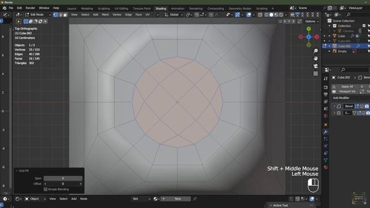Select the Tweak tool icon
The height and width of the screenshot is (208, 370).
coord(18,21)
